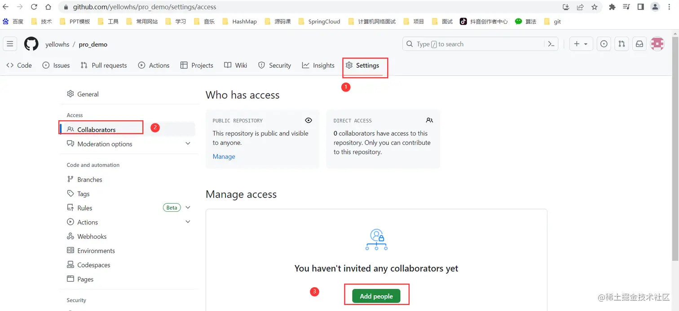679x311 pixels.
Task: Open the Security tab
Action: (x=275, y=65)
